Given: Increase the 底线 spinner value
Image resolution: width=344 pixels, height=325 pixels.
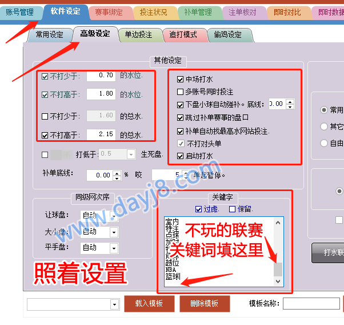Looking at the screenshot, I should click(290, 102).
